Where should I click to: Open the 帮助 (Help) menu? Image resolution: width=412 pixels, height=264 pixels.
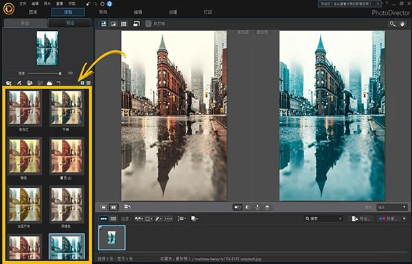(x=71, y=3)
